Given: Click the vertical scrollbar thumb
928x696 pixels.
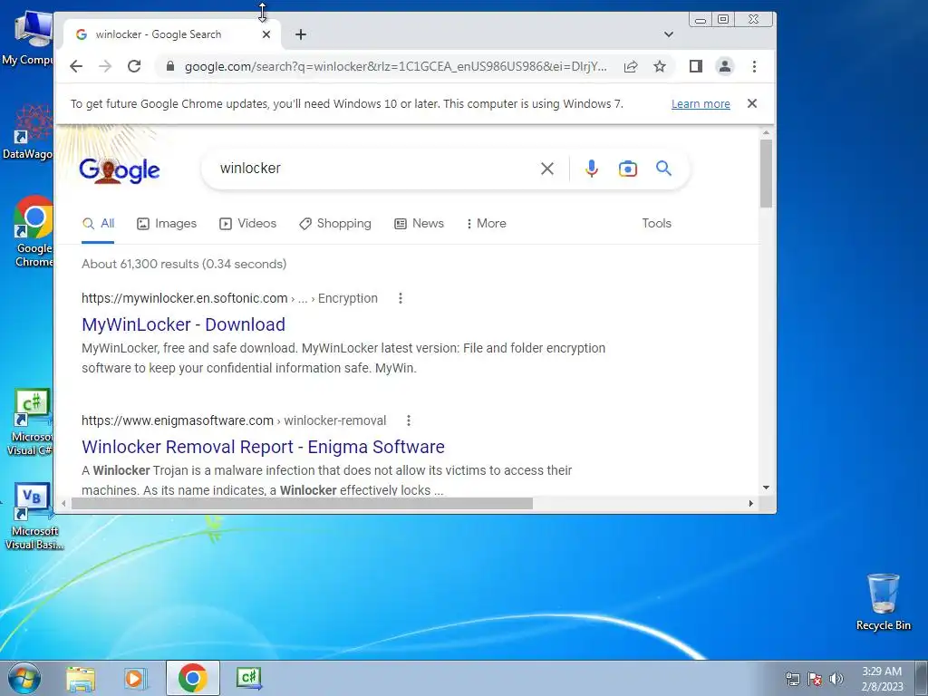Looking at the screenshot, I should (767, 173).
